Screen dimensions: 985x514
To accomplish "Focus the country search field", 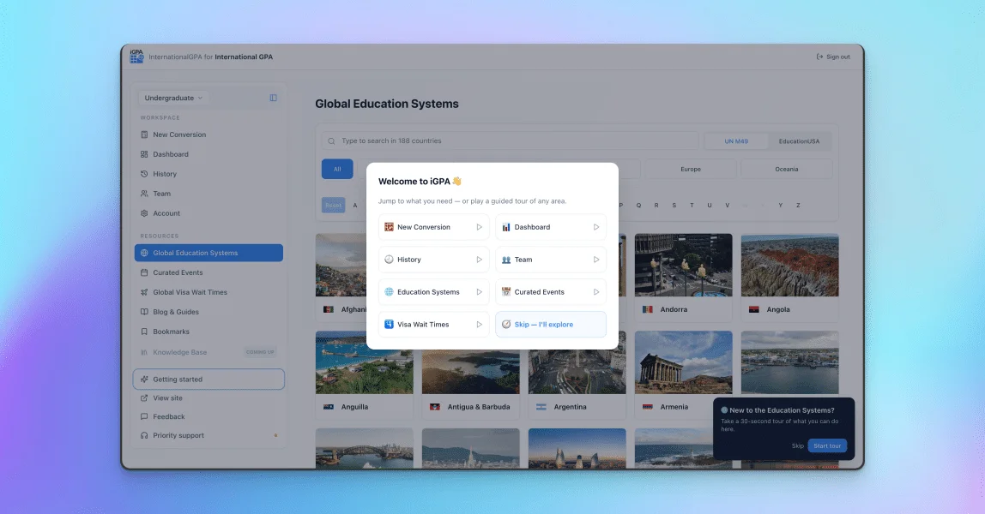I will (x=510, y=141).
